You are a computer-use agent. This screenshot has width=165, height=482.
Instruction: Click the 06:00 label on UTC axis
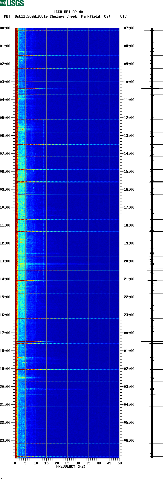(129, 440)
